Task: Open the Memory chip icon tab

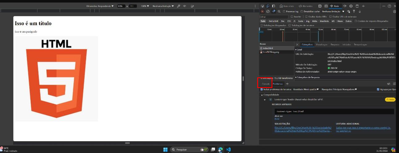Action: (351, 6)
